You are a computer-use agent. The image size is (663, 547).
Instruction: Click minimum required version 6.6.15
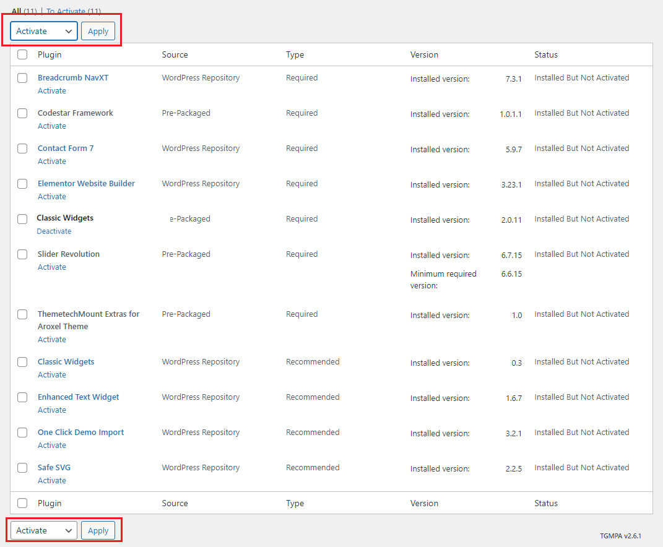(511, 274)
